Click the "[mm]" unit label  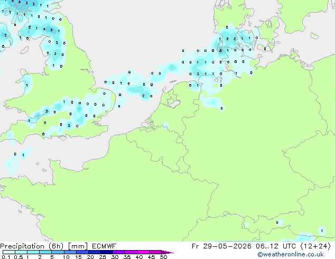(78, 246)
